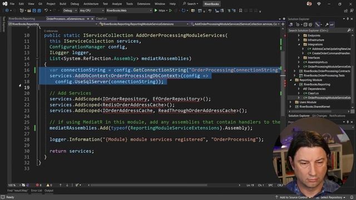356x200 pixels.
Task: Switch to the Notifications panel tab
Action: (337, 116)
